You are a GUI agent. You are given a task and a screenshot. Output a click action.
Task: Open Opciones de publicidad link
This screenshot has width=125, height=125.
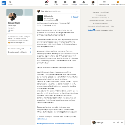pos(96,21)
